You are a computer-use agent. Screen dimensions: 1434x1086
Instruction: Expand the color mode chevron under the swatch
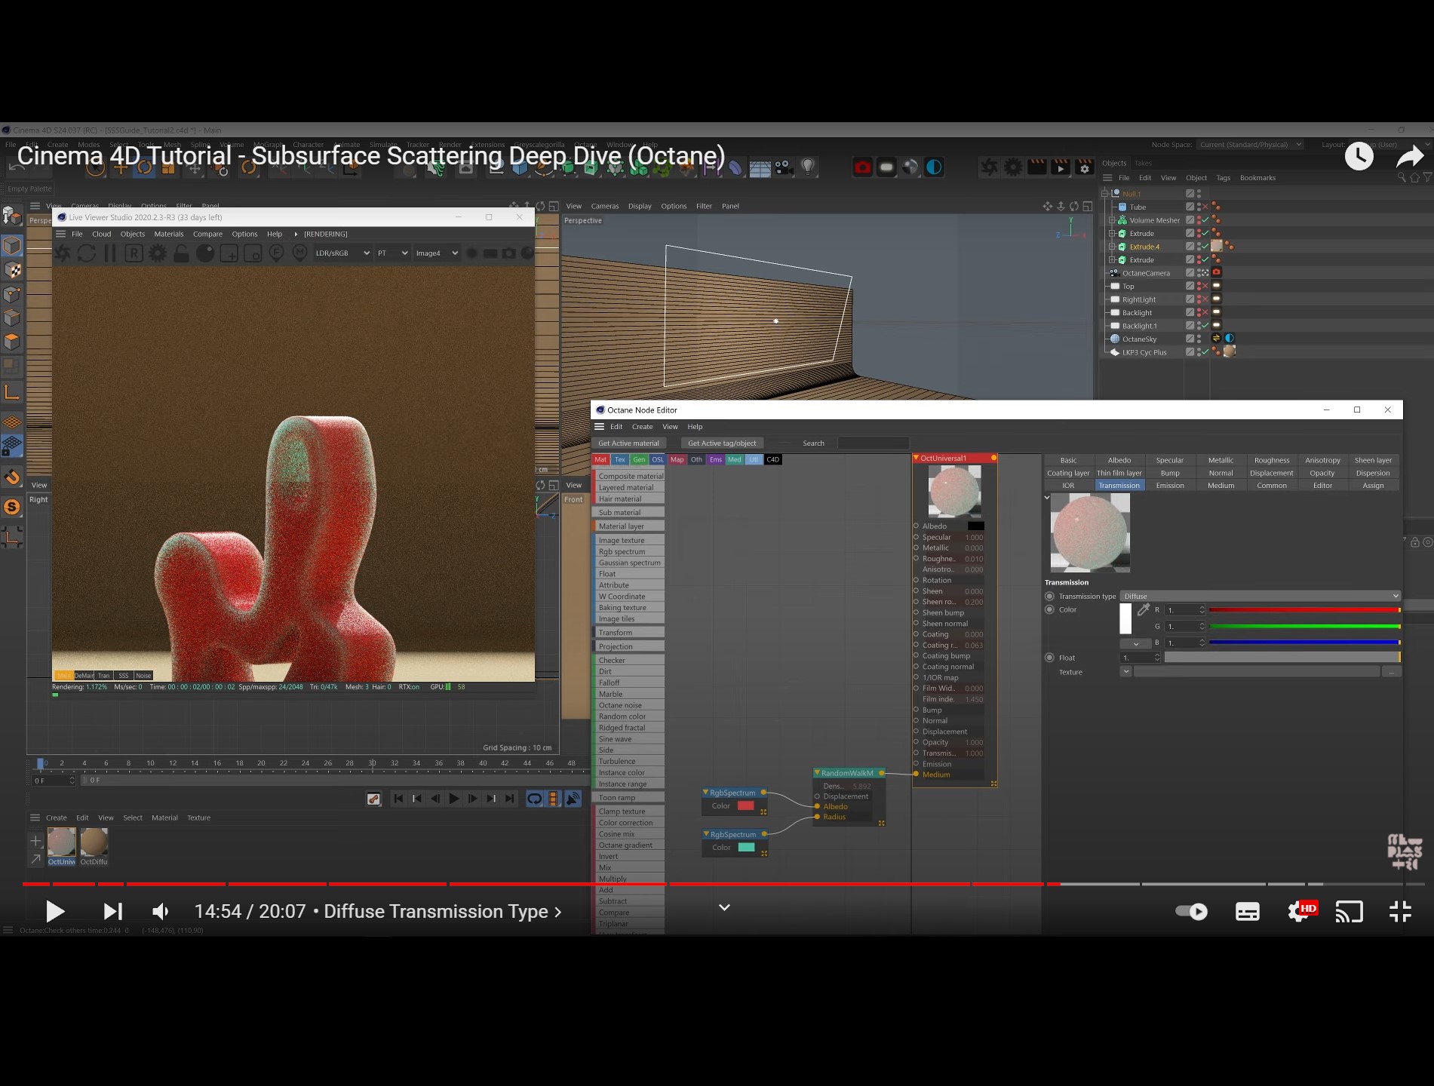coord(1135,644)
